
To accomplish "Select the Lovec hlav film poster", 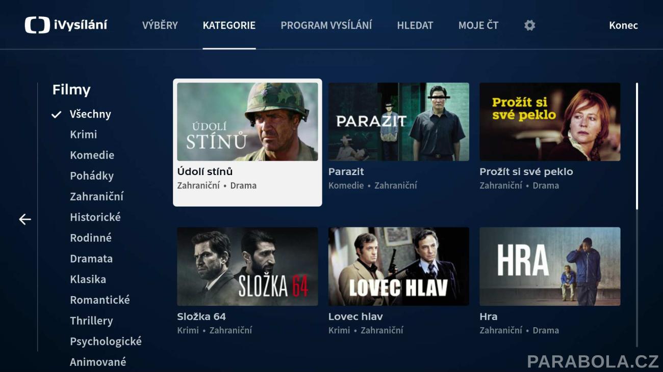I will tap(399, 266).
